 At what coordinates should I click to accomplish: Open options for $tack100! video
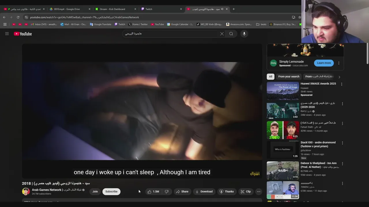point(342,143)
